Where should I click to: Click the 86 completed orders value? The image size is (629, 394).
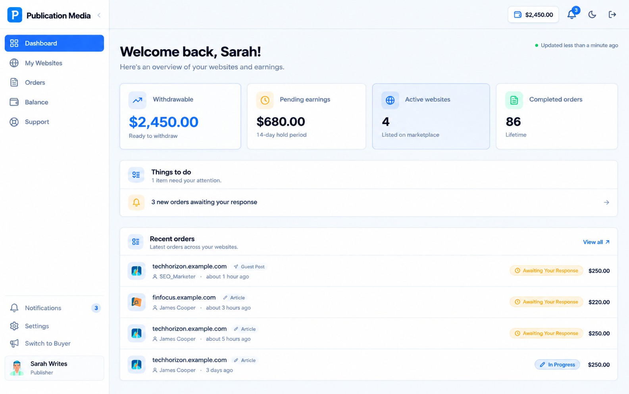(x=513, y=122)
